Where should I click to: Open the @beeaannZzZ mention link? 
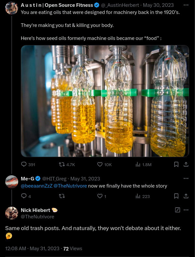click(x=36, y=186)
